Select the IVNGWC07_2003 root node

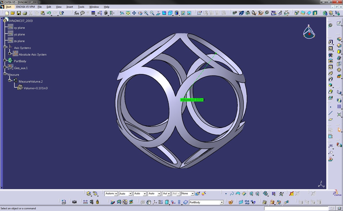click(x=21, y=21)
